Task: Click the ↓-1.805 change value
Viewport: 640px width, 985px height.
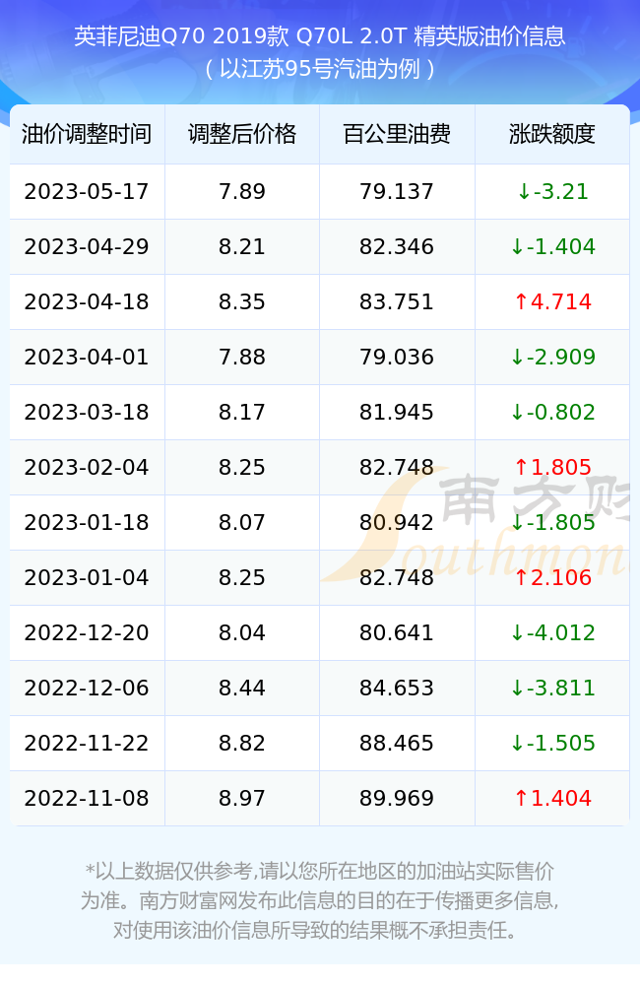Action: click(x=552, y=523)
